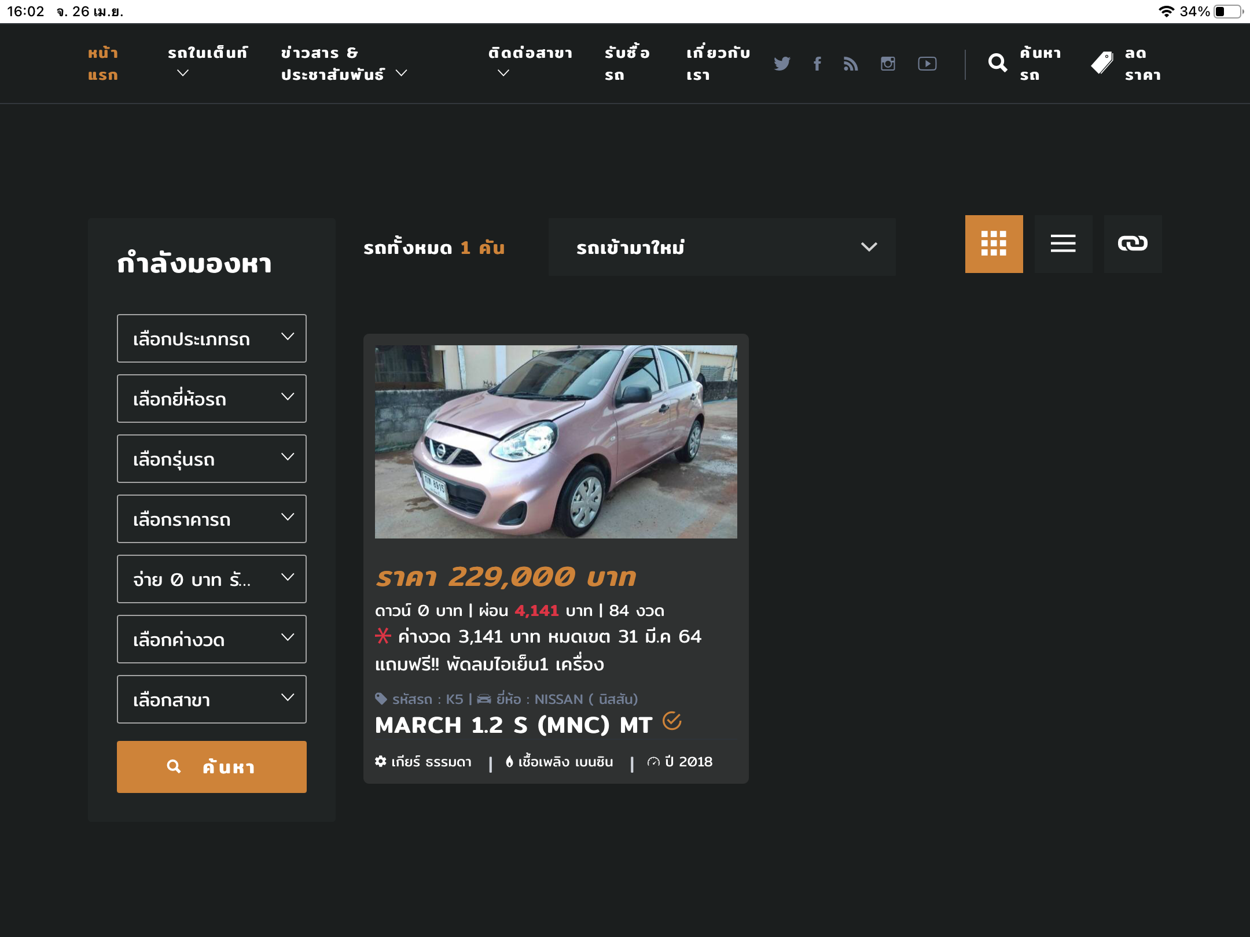Image resolution: width=1250 pixels, height=937 pixels.
Task: Expand the เลือกสาขา branch dropdown
Action: point(212,699)
